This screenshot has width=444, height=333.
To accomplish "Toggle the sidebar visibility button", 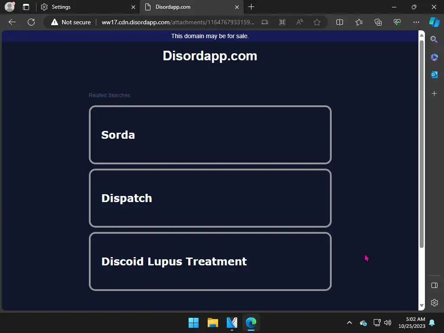I will click(x=434, y=285).
